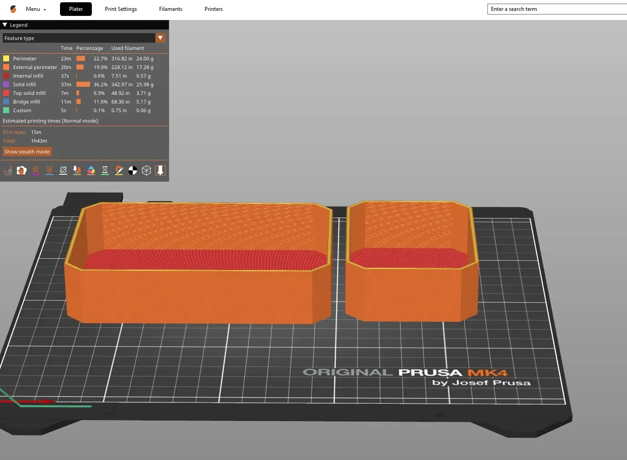Toggle shells cube visibility

pyautogui.click(x=146, y=170)
